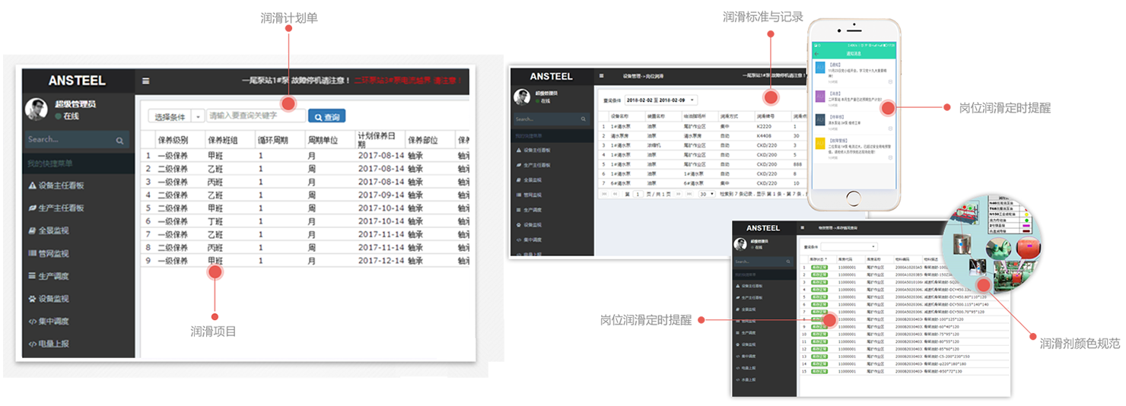Click 设备监视 paw icon in left sidebar
Image resolution: width=1126 pixels, height=406 pixels.
tap(32, 299)
